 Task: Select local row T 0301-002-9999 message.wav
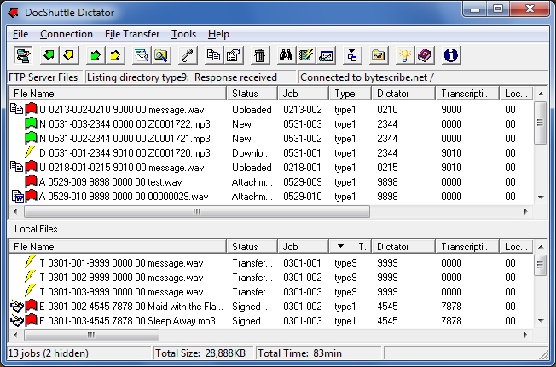tap(271, 278)
